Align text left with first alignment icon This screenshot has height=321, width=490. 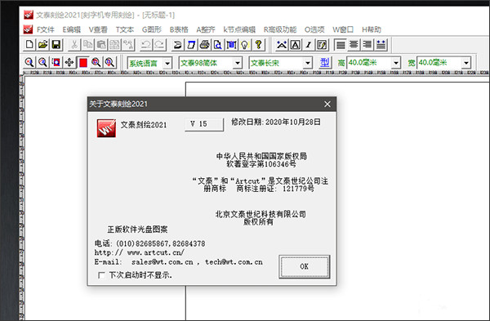click(x=341, y=45)
